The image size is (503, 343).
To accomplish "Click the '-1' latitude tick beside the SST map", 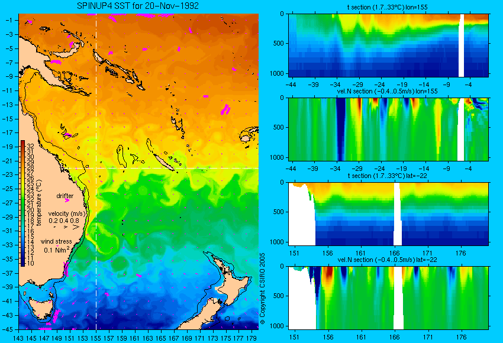I will click(x=9, y=20).
